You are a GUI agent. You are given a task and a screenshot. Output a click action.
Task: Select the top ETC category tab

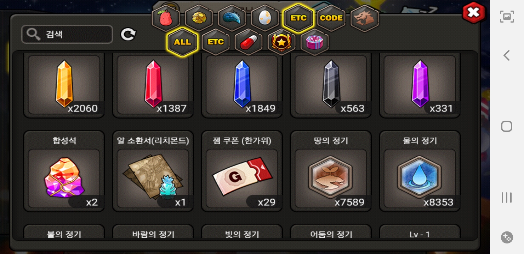(x=298, y=18)
